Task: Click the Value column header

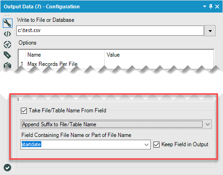Action: pyautogui.click(x=113, y=55)
